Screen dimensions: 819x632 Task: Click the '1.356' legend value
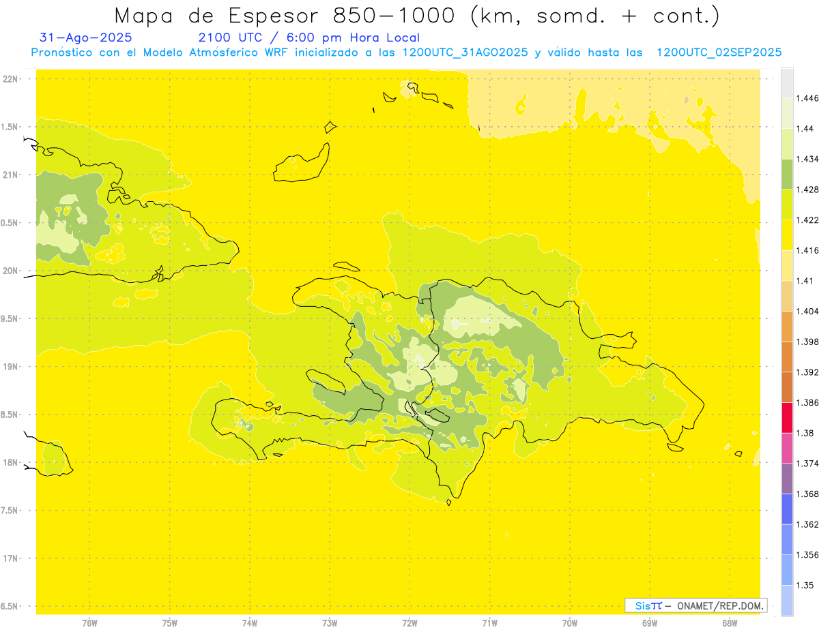pyautogui.click(x=807, y=555)
